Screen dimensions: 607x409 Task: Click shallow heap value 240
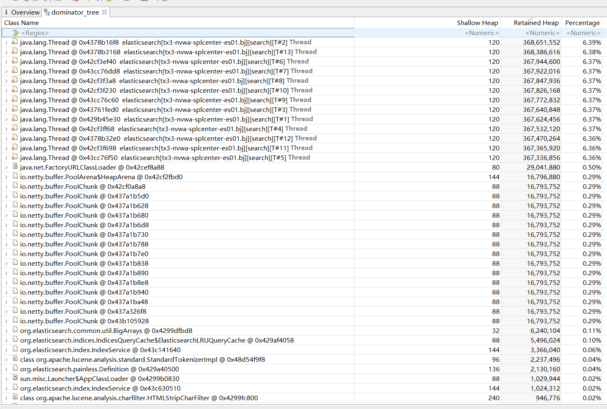(494, 398)
